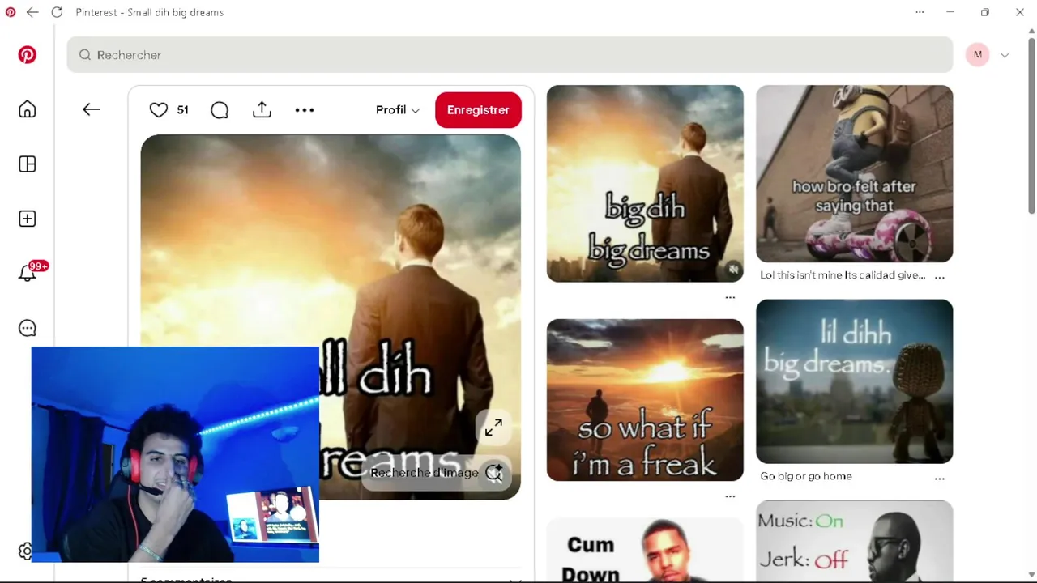Open the Pinterest logo home link in sidebar

tap(28, 55)
